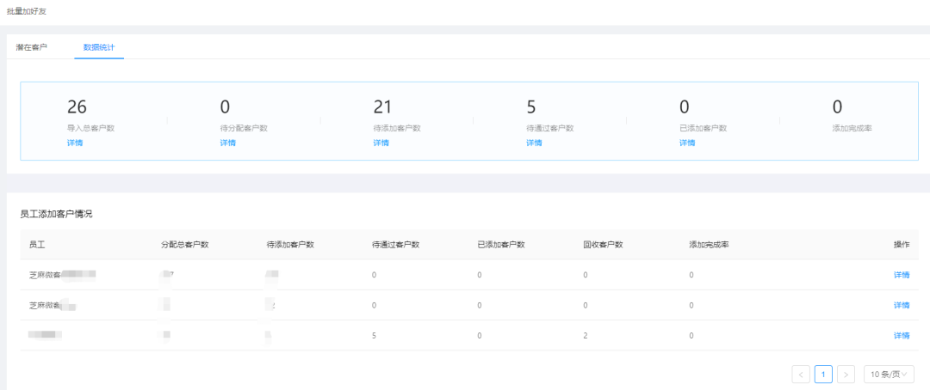Click the 批量加好友 page title
930x390 pixels.
(x=27, y=11)
